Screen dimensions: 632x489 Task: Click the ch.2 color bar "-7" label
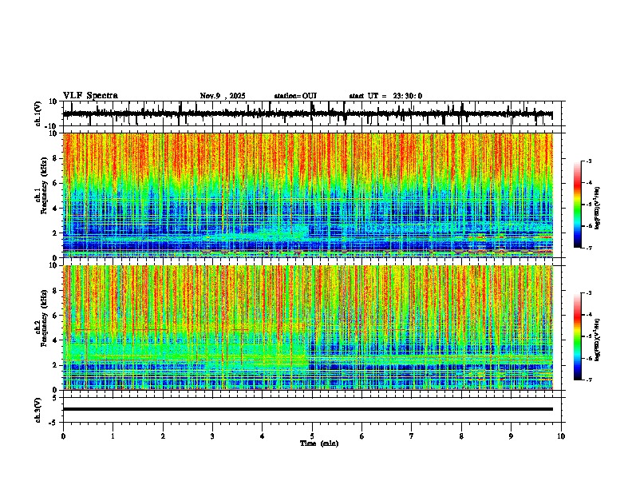589,380
